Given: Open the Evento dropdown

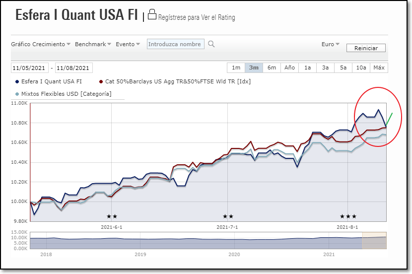Looking at the screenshot, I should tap(128, 44).
